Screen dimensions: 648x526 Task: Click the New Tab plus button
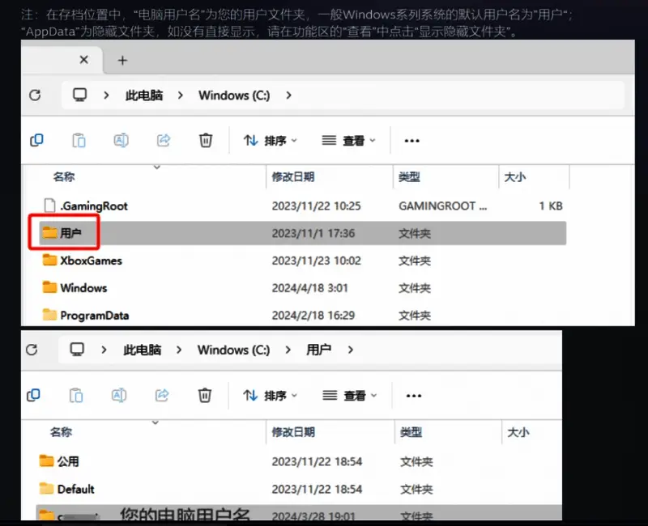122,59
